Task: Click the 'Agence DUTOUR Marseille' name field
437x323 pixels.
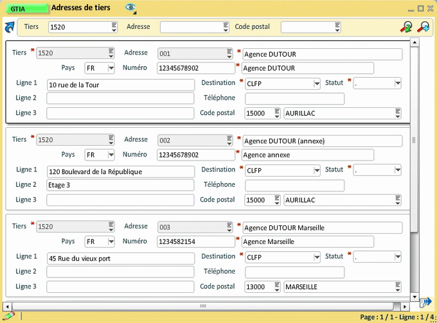Action: coord(323,228)
